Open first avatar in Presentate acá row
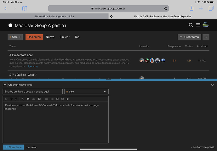Image resolution: width=217 pixels, height=151 pixels. point(142,60)
